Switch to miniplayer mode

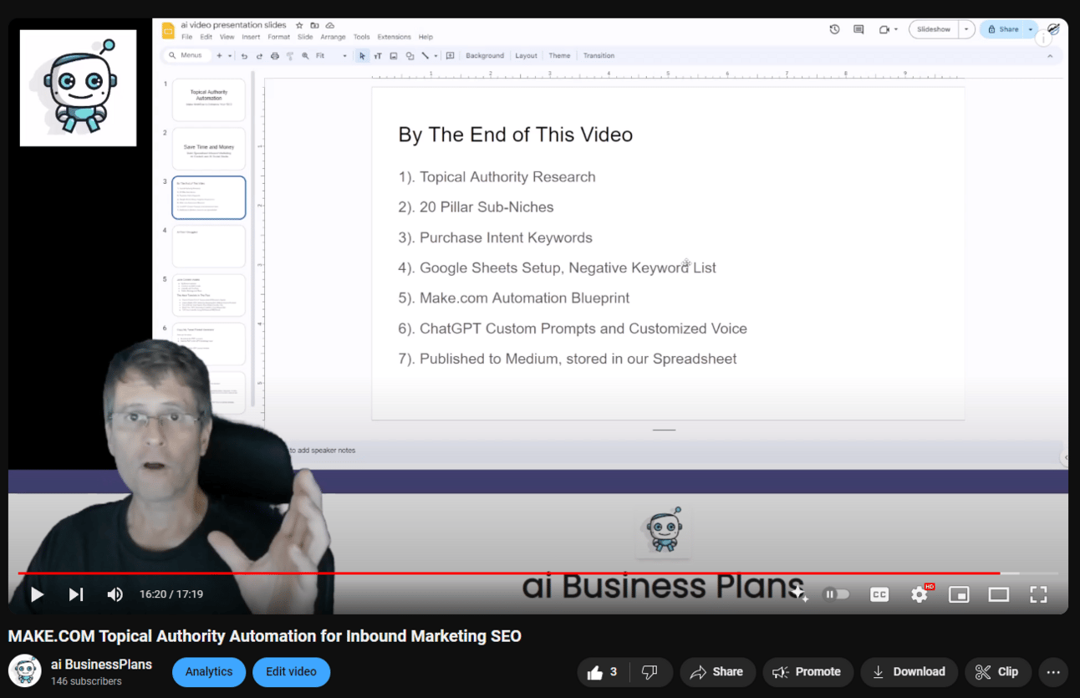pyautogui.click(x=959, y=594)
